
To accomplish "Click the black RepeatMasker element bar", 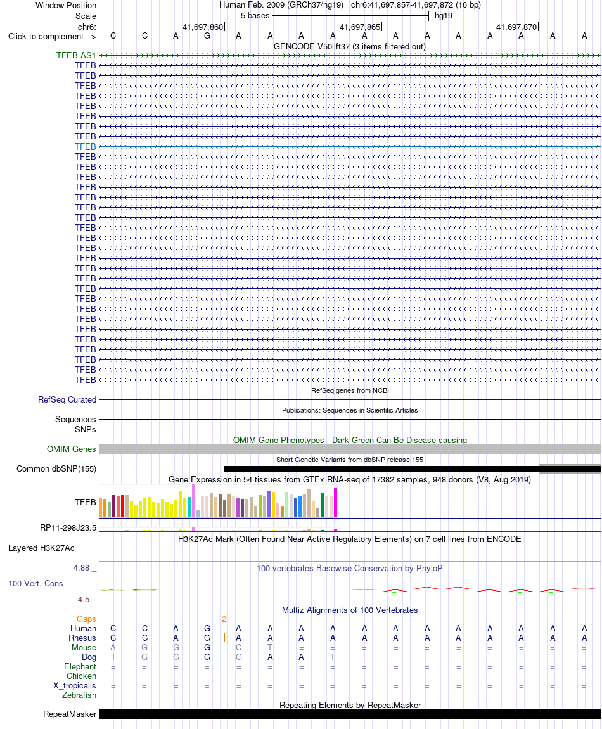I will click(350, 714).
